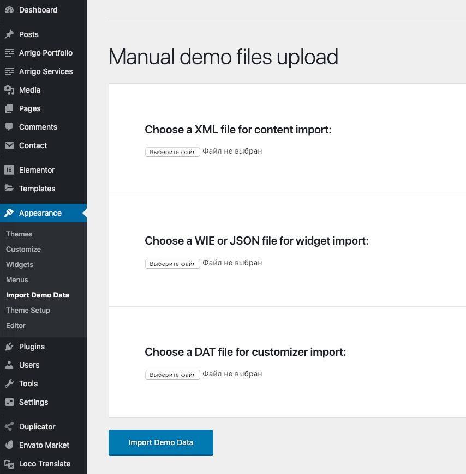Click the Posts pushpin icon
Image resolution: width=466 pixels, height=474 pixels.
tap(9, 34)
